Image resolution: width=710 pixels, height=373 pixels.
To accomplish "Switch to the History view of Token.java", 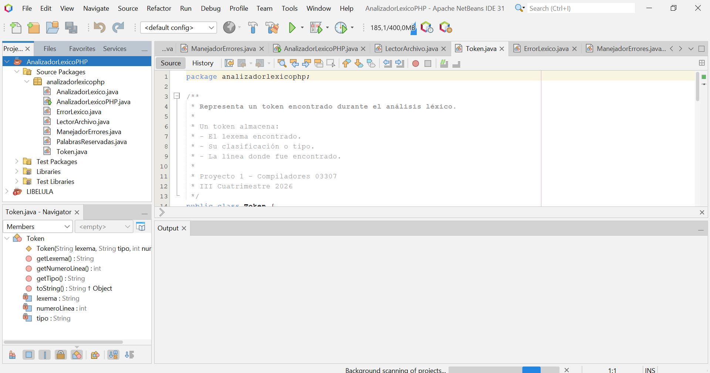I will pos(203,63).
